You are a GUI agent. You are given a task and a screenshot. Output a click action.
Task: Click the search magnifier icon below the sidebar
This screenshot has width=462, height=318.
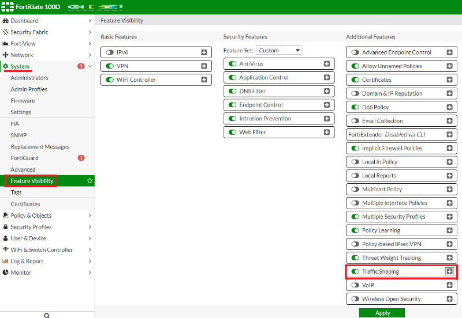(47, 315)
